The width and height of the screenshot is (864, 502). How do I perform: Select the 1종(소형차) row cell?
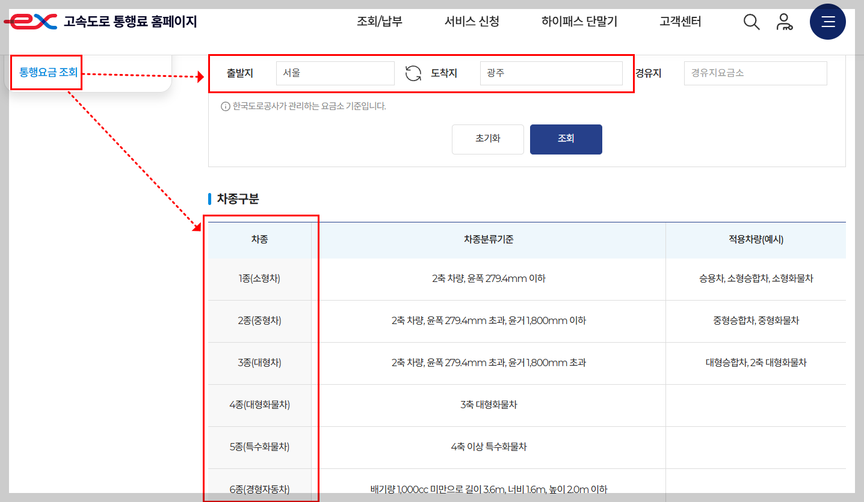pos(260,279)
